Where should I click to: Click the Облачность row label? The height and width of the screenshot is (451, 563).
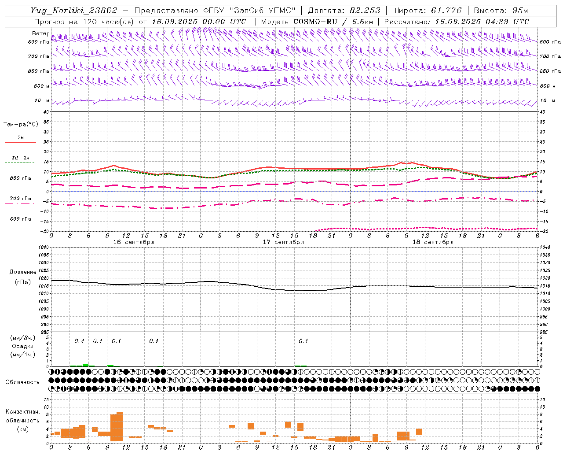[x=22, y=382]
